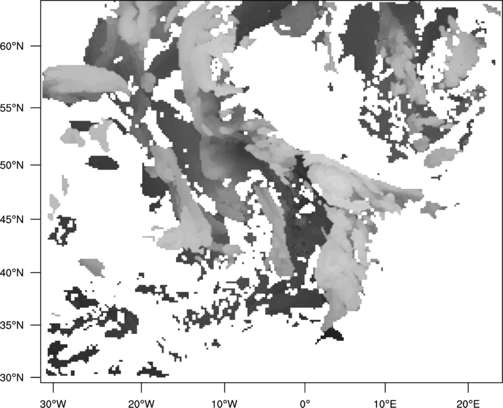503x408 pixels.
Task: Click the 35°N latitude label
Action: pyautogui.click(x=12, y=325)
